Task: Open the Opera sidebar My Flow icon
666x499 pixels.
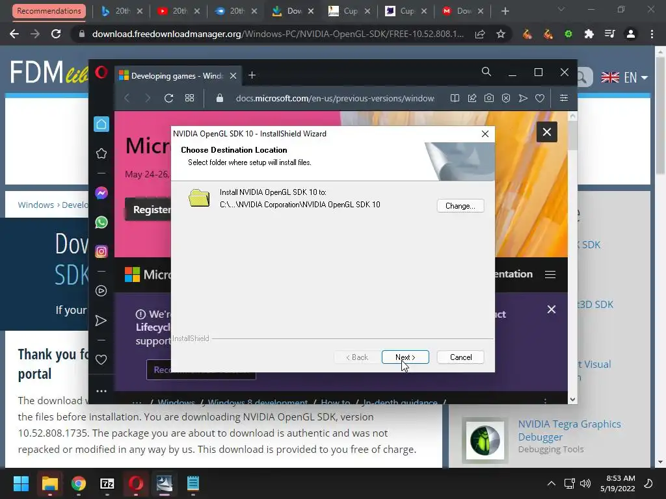Action: coord(101,320)
